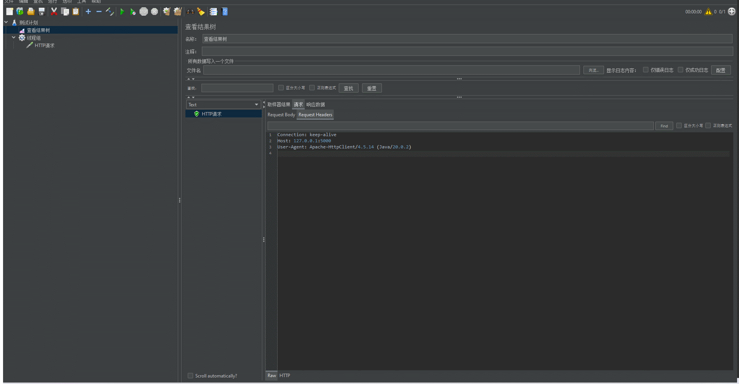Save the test plan with floppy icon
739x384 pixels.
click(x=42, y=12)
